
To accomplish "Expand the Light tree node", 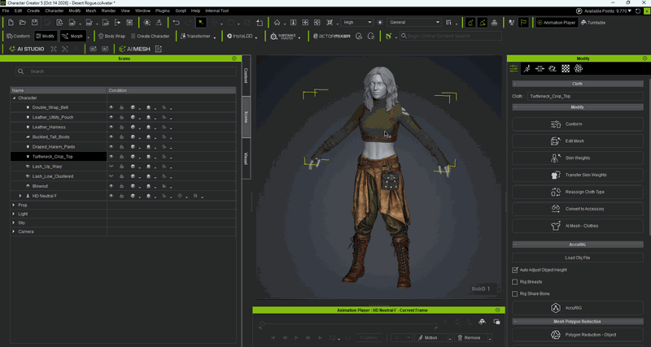I will (14, 214).
